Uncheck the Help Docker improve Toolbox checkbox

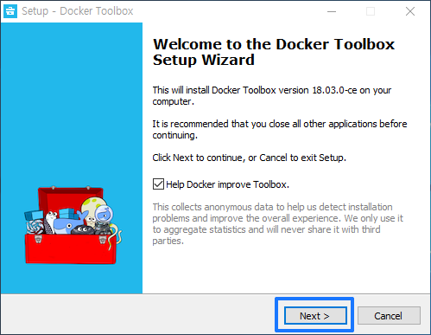click(158, 184)
